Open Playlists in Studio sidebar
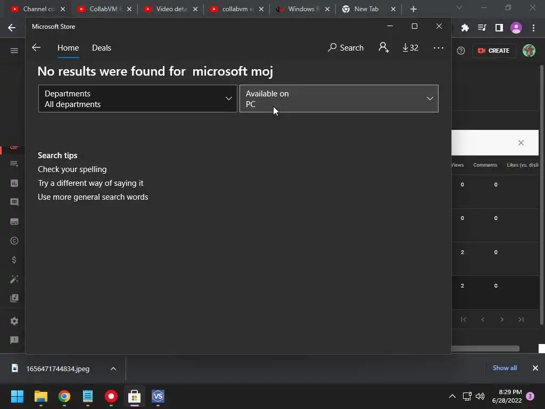The width and height of the screenshot is (545, 409). [14, 164]
